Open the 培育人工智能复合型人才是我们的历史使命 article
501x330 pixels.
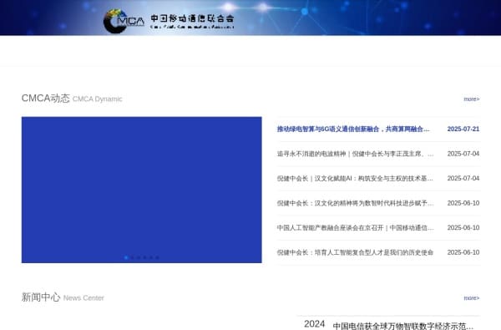click(355, 252)
